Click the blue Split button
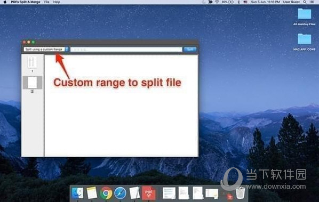This screenshot has height=202, width=319. 190,49
